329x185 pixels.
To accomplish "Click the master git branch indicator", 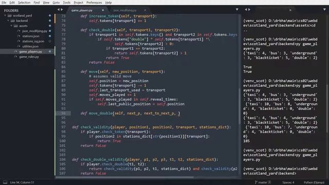I will click(263, 182).
